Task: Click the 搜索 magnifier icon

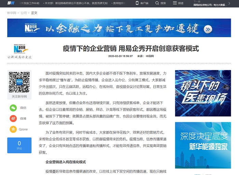Action: [157, 3]
